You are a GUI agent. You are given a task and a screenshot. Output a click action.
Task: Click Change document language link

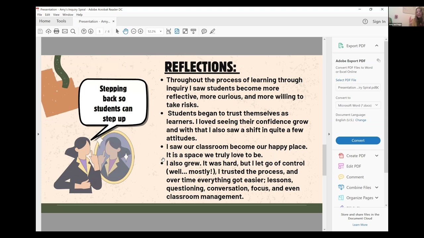coord(361,120)
